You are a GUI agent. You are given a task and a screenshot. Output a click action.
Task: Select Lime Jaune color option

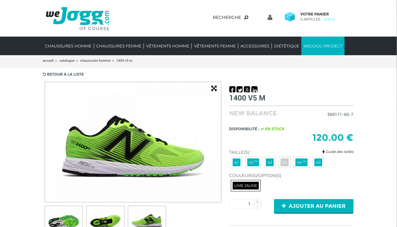point(246,185)
